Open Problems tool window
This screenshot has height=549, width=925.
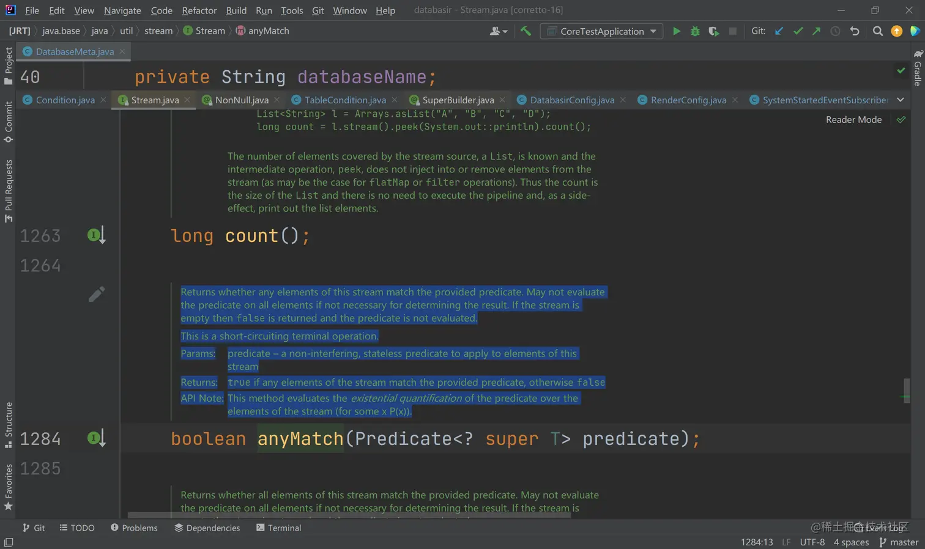[134, 528]
